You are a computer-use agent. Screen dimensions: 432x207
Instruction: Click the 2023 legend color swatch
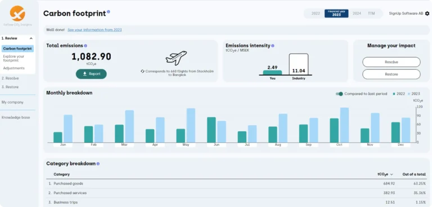[409, 94]
